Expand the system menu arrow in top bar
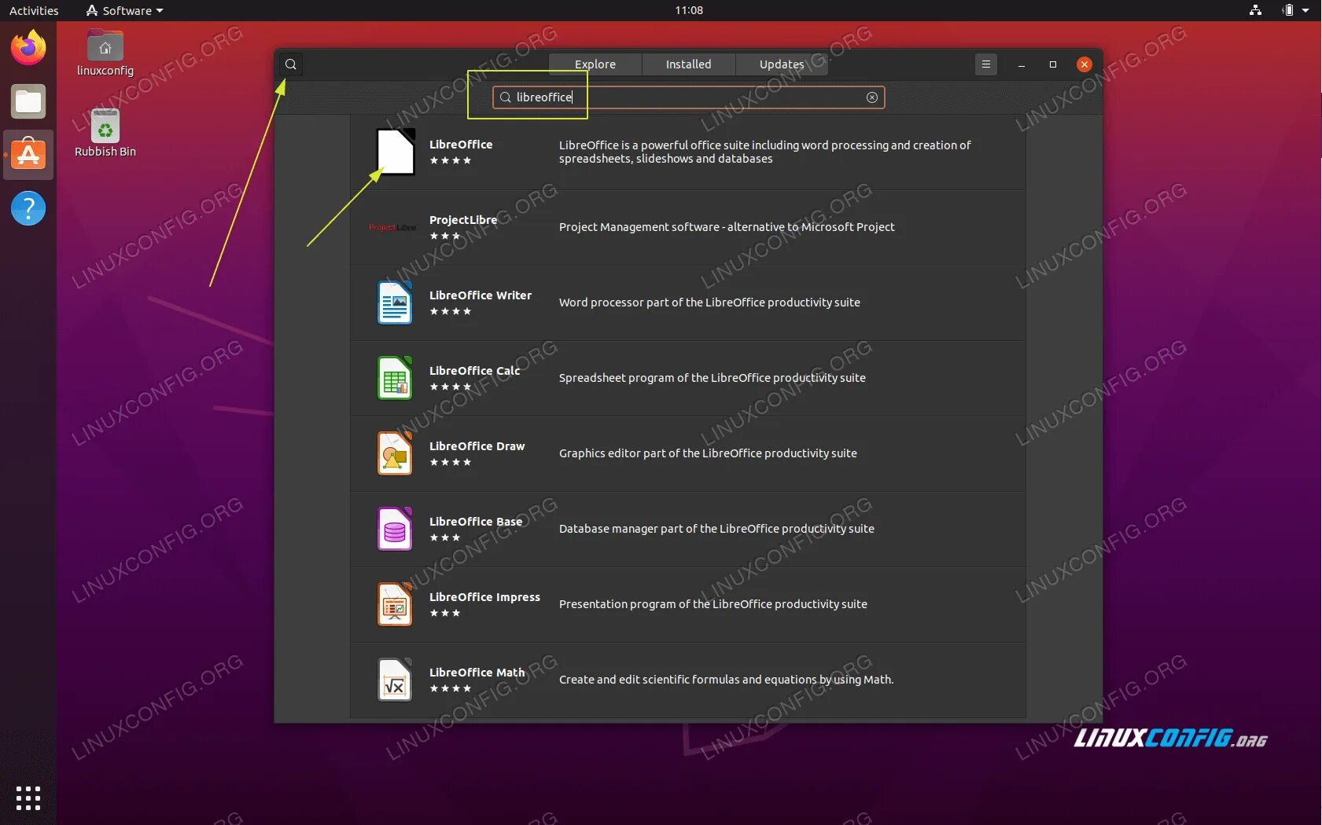Screen dimensions: 1322x825 coord(1305,10)
